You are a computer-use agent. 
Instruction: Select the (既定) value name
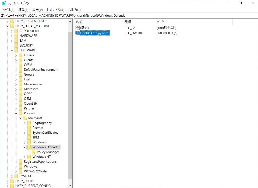click(x=84, y=28)
